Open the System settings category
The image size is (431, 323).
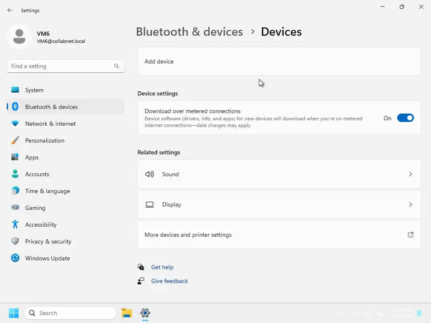point(34,90)
